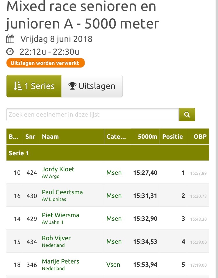Click the calendar icon beside the date
Viewport: 218px width, 278px height.
(10, 39)
